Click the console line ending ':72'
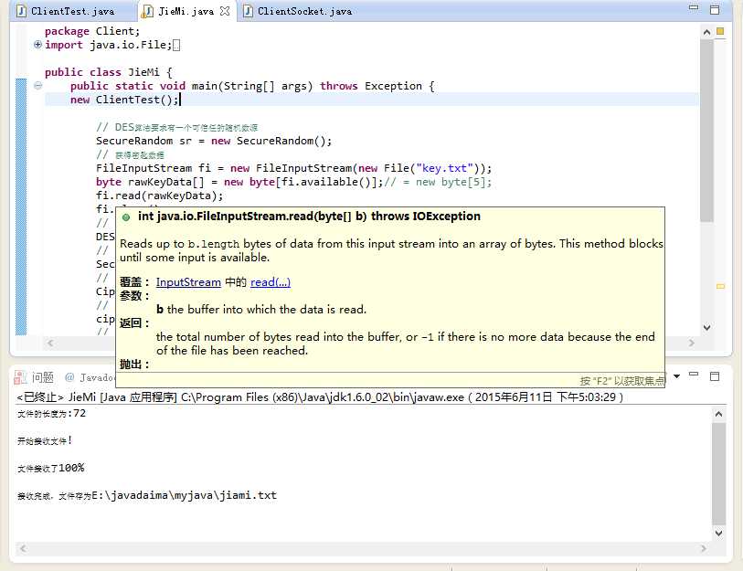 (52, 414)
